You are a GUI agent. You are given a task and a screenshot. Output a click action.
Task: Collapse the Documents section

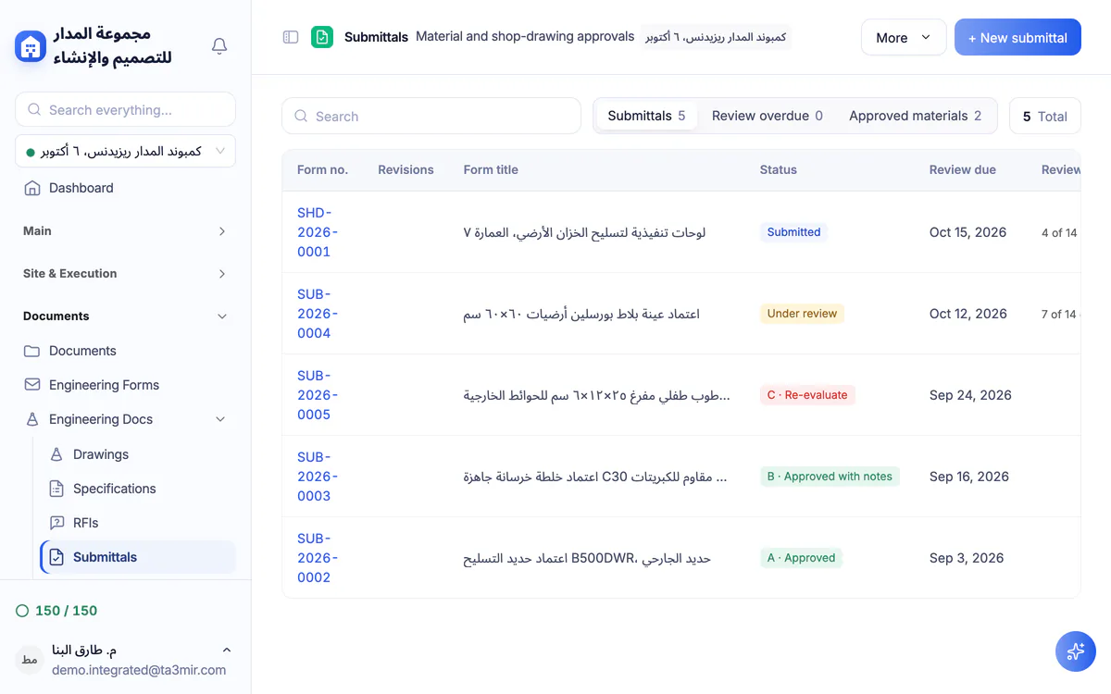[125, 316]
